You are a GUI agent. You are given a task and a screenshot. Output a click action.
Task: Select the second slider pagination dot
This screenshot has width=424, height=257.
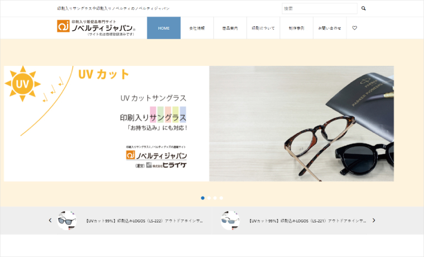click(x=209, y=198)
